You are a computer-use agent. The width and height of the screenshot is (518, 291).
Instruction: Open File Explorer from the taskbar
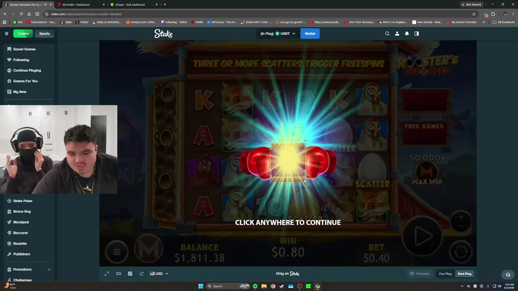click(x=264, y=286)
